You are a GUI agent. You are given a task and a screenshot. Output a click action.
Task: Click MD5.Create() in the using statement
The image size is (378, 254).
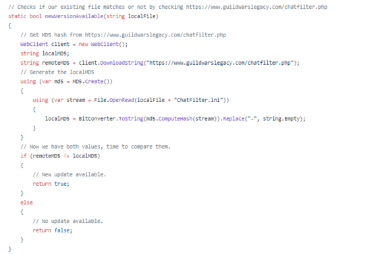[x=92, y=81]
